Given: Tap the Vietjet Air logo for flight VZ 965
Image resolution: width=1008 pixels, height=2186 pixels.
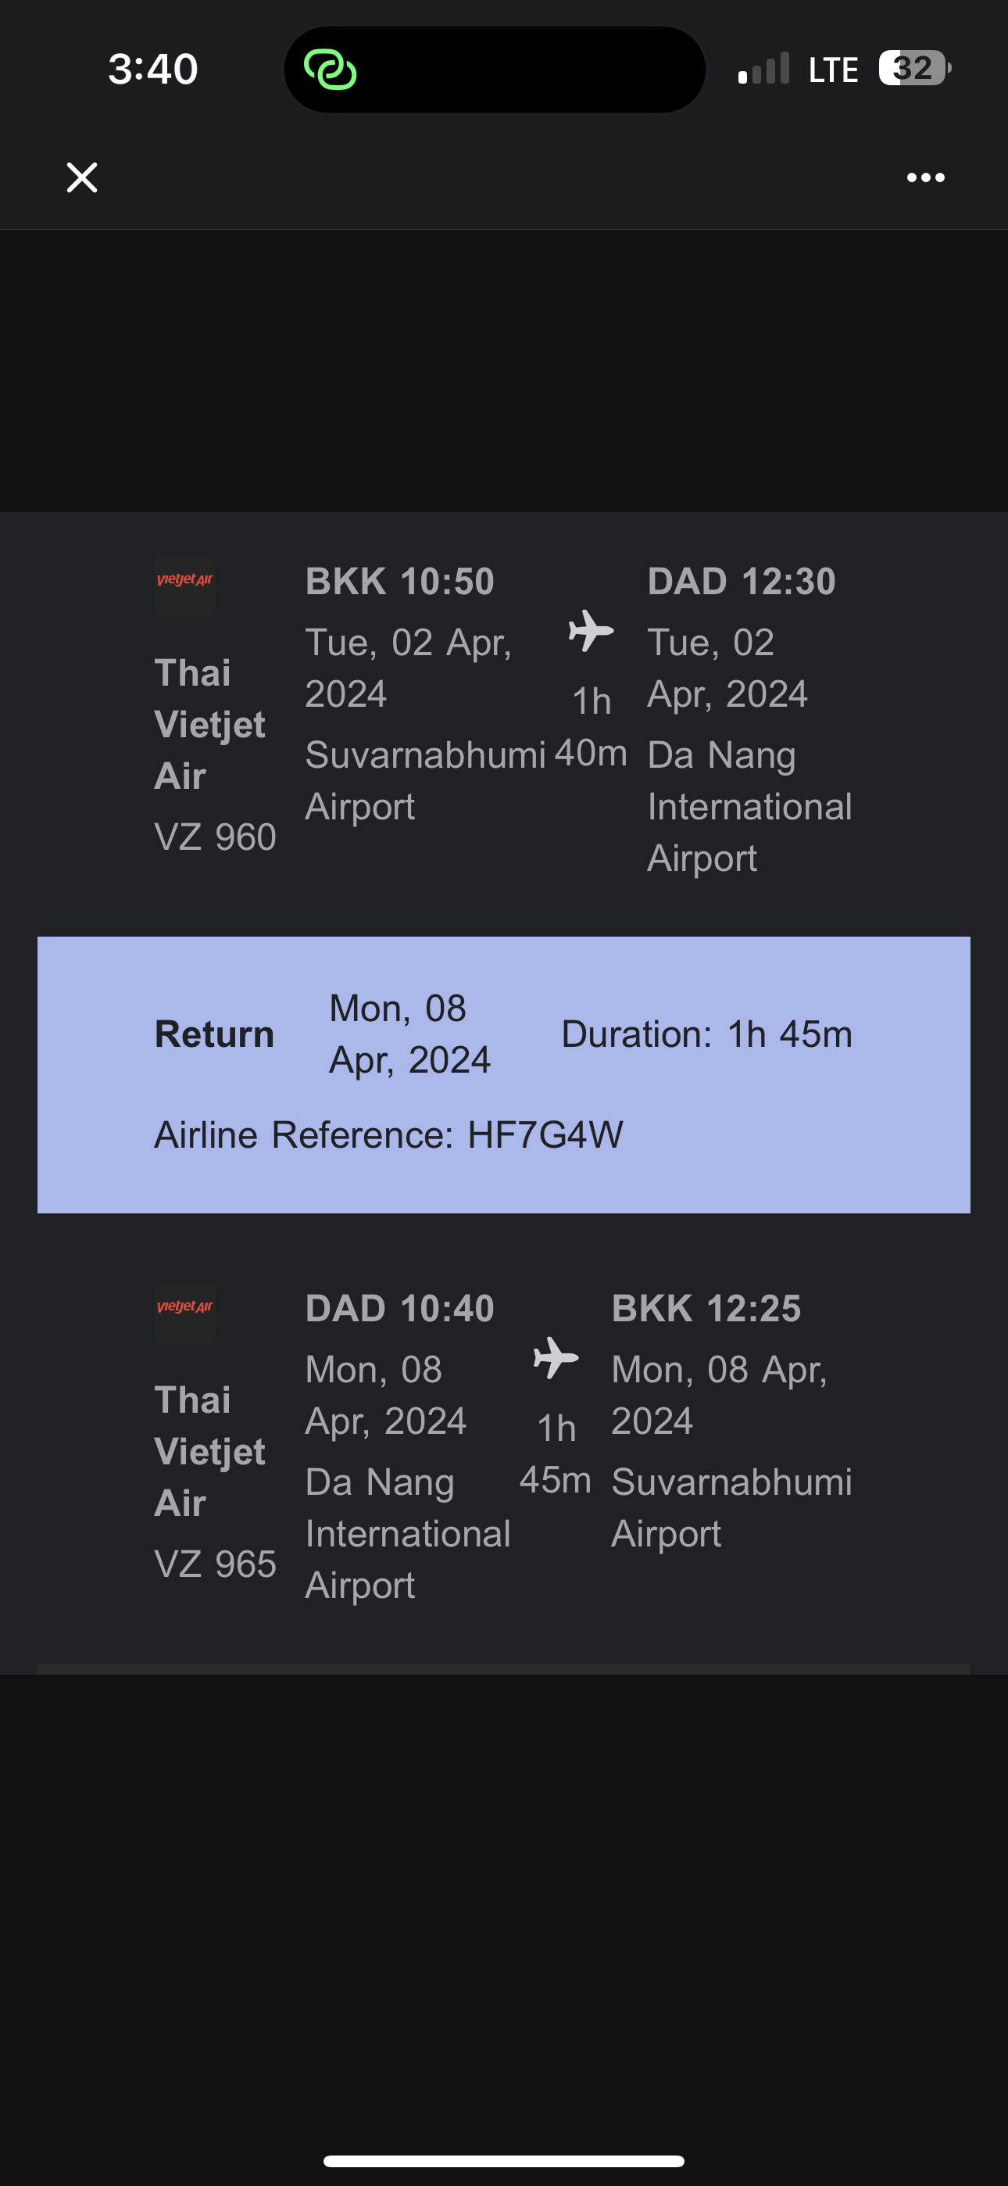Looking at the screenshot, I should [185, 1313].
